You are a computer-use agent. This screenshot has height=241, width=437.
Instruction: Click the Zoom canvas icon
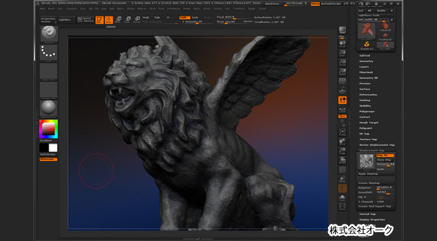pyautogui.click(x=342, y=53)
